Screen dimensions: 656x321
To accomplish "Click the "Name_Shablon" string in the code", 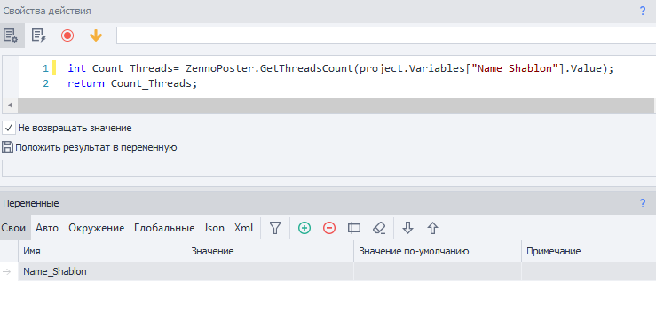I will [x=515, y=68].
